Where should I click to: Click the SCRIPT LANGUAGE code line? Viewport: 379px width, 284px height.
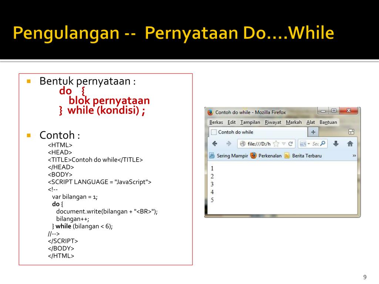(x=100, y=182)
